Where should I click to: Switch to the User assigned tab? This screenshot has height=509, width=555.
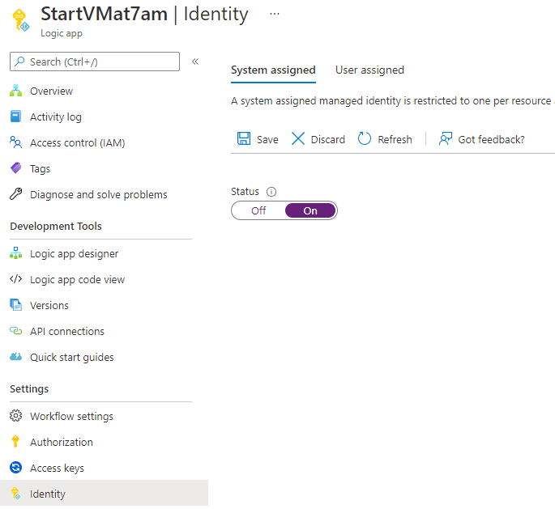tap(369, 70)
